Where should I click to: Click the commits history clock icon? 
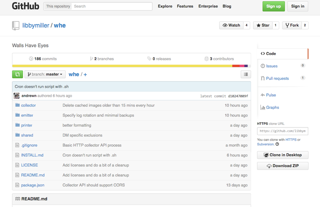(x=31, y=59)
